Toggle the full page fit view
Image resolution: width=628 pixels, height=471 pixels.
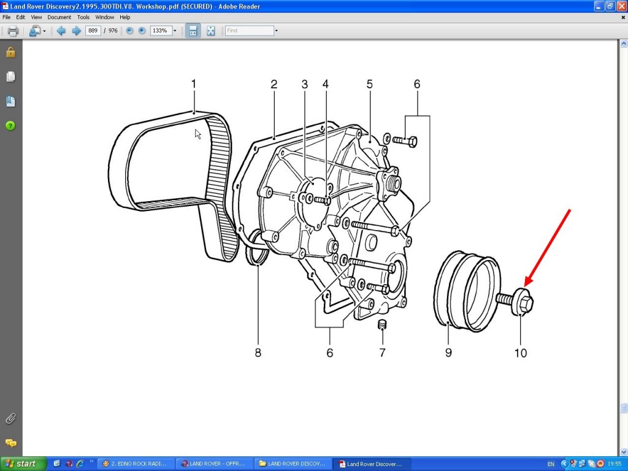pyautogui.click(x=210, y=31)
